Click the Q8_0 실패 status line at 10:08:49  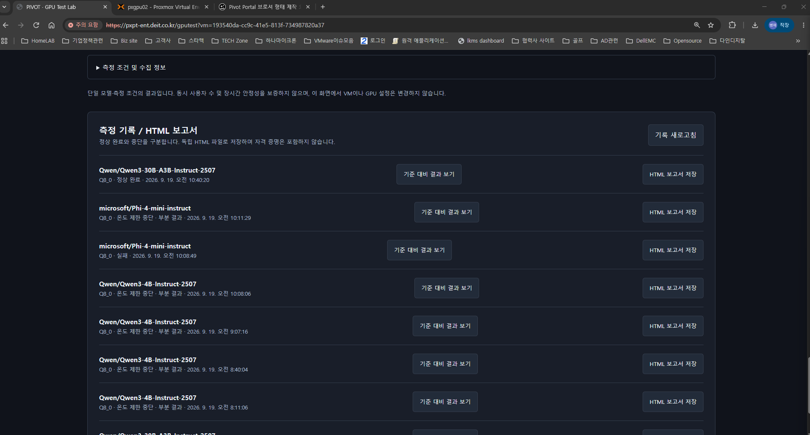point(148,256)
